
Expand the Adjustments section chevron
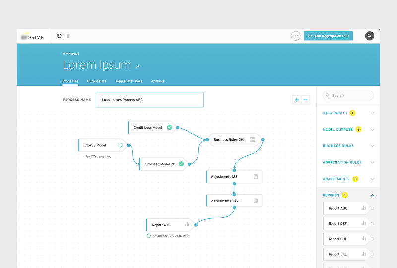coord(372,179)
